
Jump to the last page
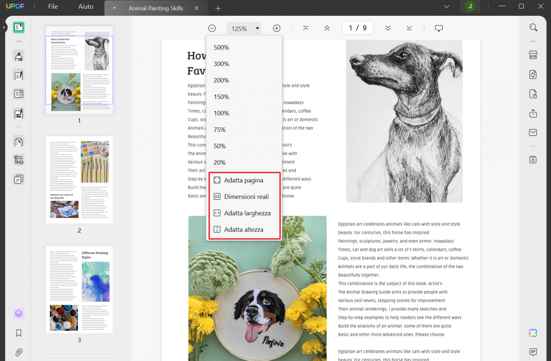409,28
